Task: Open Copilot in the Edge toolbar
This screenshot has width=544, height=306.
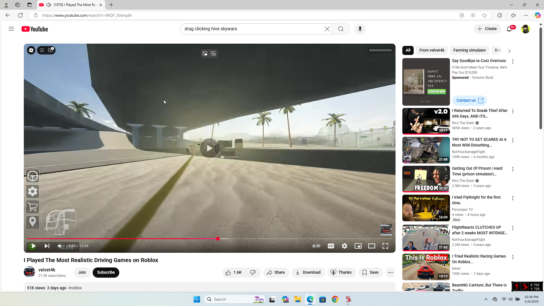Action: (537, 15)
